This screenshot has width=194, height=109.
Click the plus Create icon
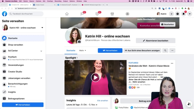tap(172, 14)
